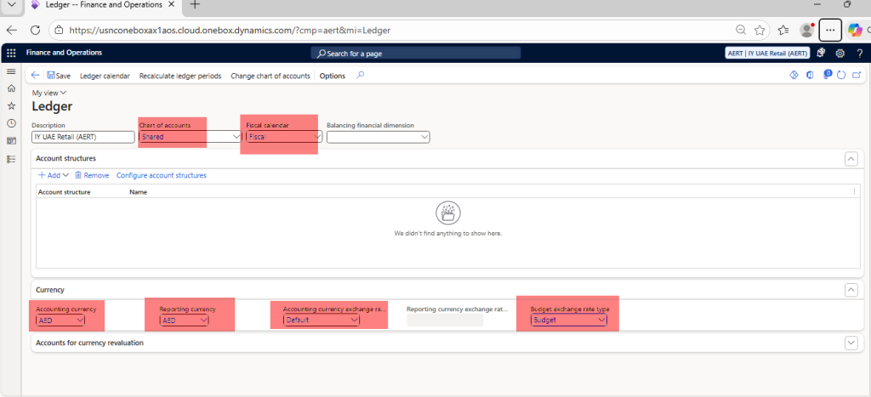Refresh the page using the refresh icon

(x=840, y=76)
